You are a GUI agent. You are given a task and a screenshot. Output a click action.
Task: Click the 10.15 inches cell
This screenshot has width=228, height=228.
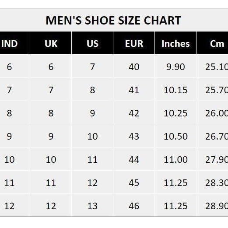[x=175, y=90]
